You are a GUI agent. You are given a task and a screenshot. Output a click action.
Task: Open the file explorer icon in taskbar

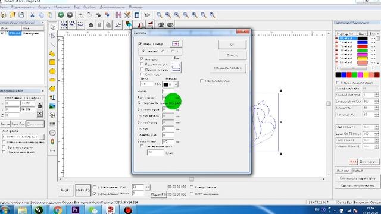[23, 210]
